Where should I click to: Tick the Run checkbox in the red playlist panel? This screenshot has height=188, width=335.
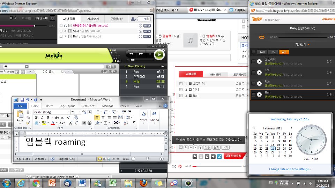(181, 96)
